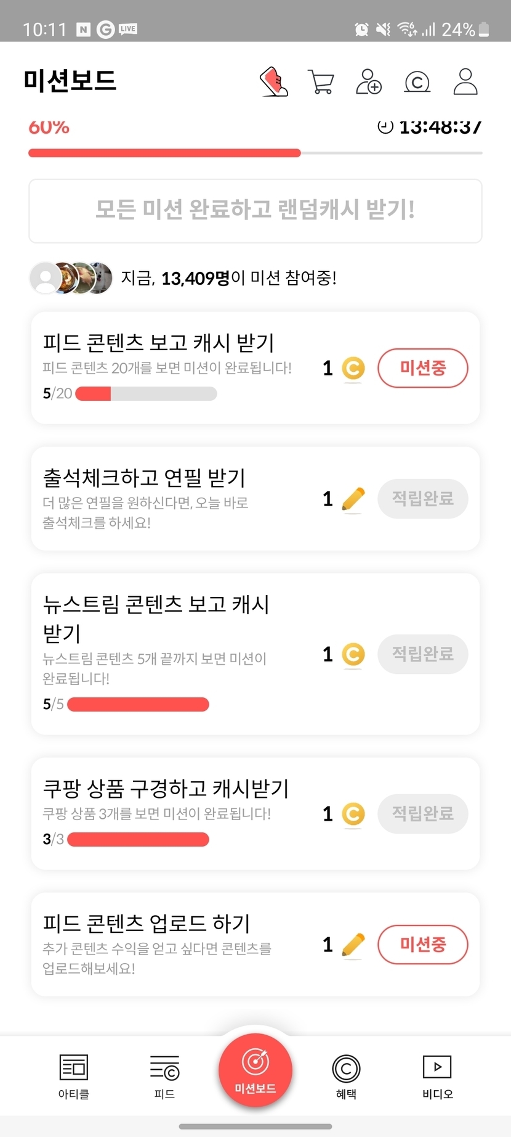Switch to the 피드 tab

164,1076
